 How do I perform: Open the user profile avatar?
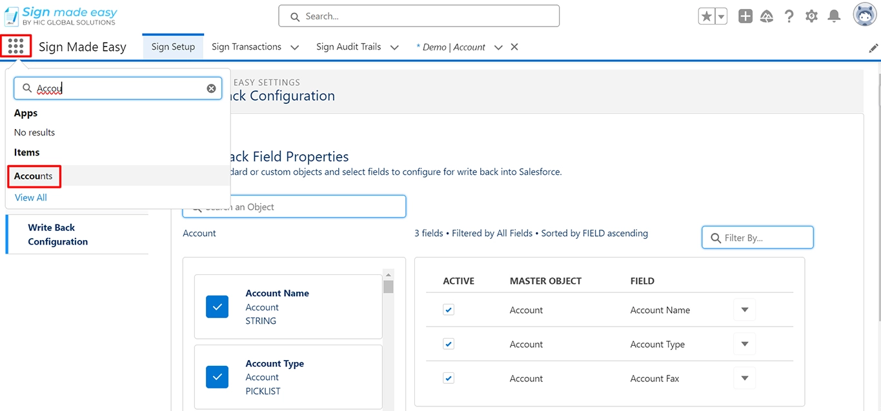(865, 15)
